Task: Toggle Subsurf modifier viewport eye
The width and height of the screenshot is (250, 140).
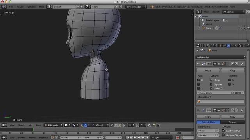Action: [x=219, y=110]
